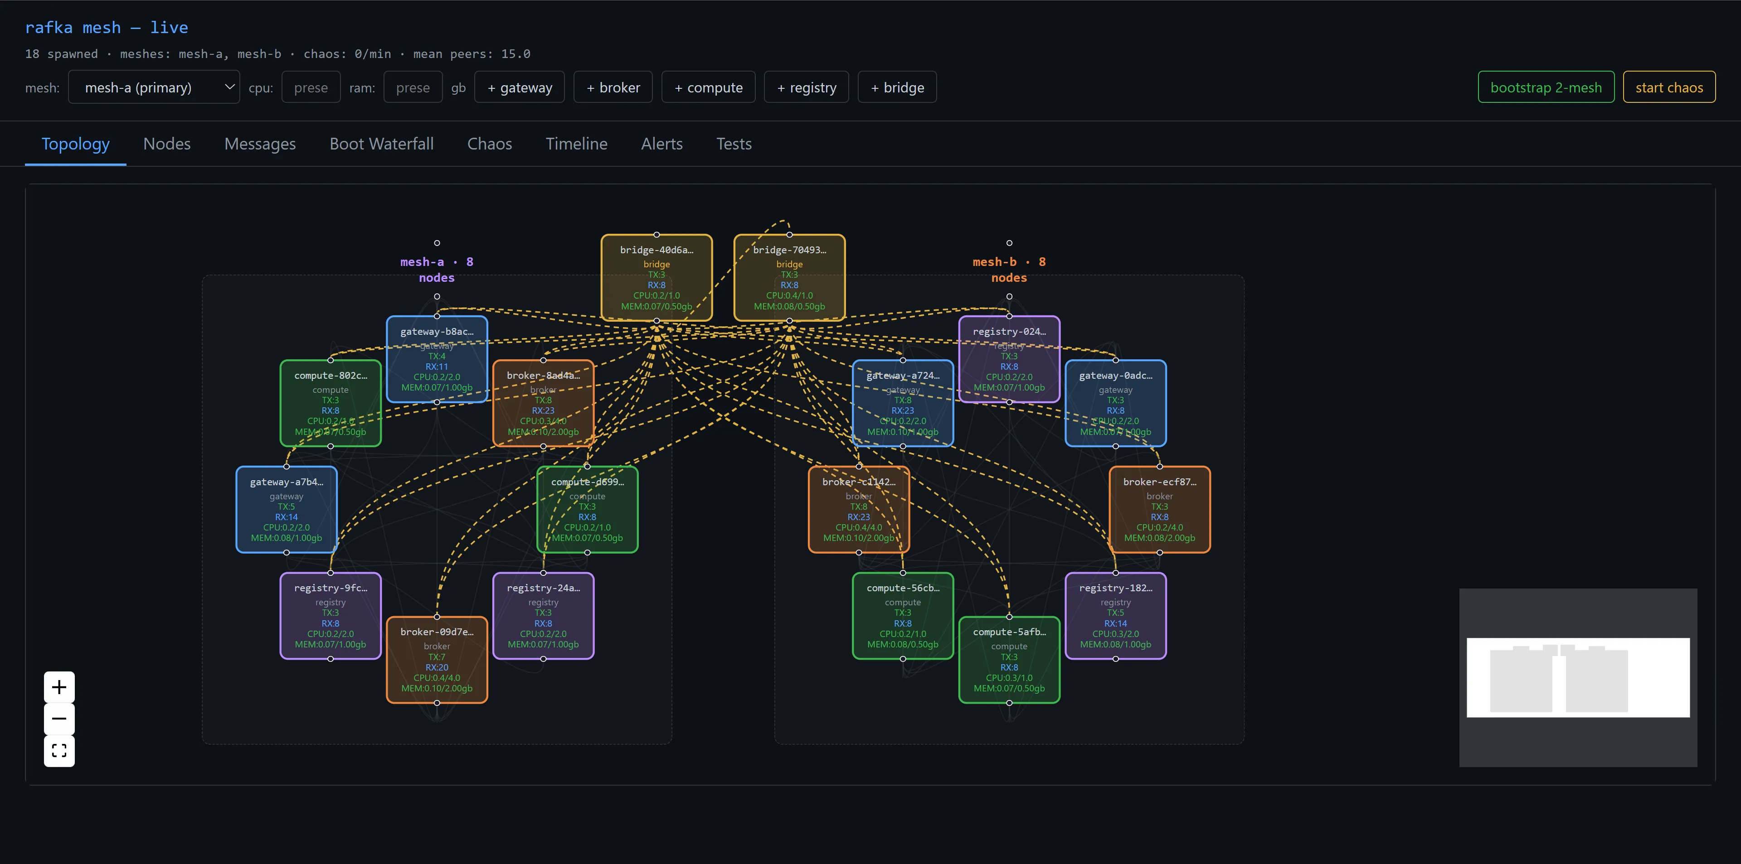Start chaos mode
The image size is (1741, 864).
pos(1669,87)
